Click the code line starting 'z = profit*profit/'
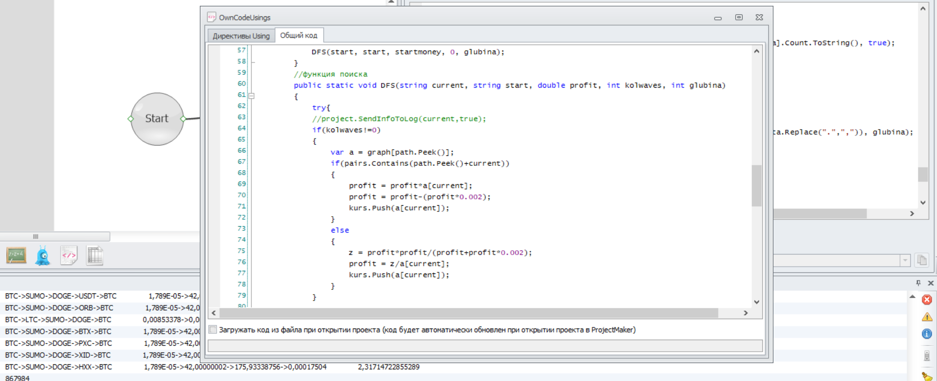Screen dimensions: 937x381 tap(441, 252)
